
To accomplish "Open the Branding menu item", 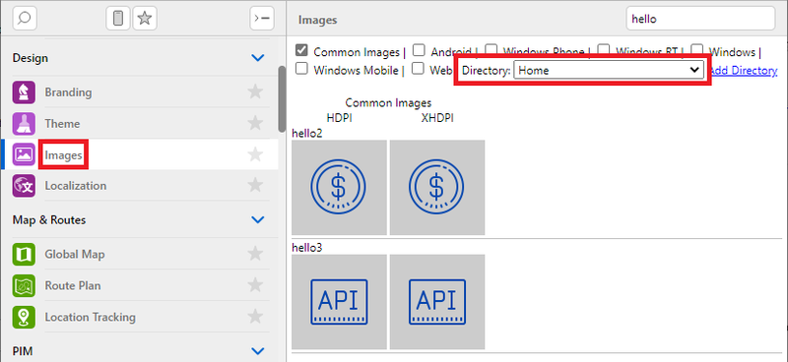I will click(139, 92).
